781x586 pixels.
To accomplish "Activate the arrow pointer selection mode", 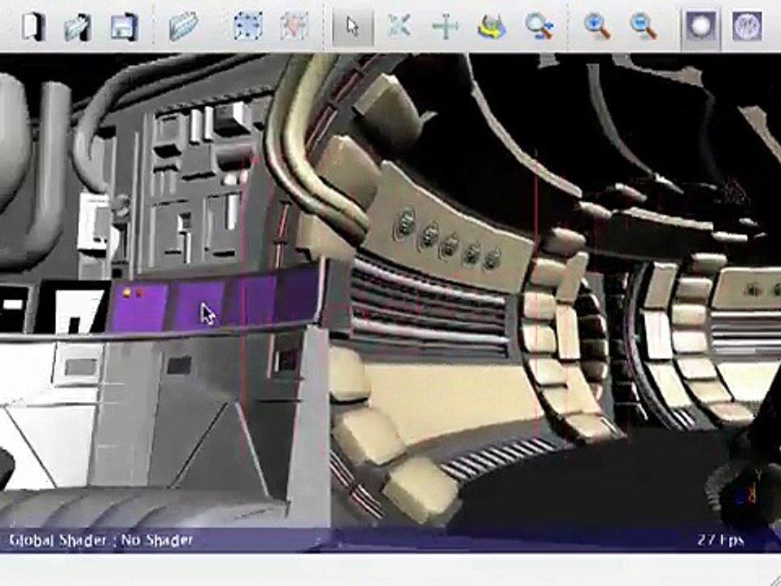I will (352, 26).
